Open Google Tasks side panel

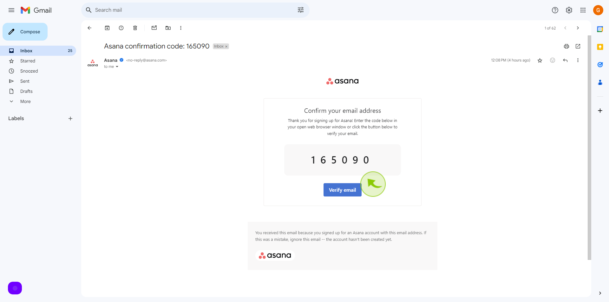coord(600,65)
